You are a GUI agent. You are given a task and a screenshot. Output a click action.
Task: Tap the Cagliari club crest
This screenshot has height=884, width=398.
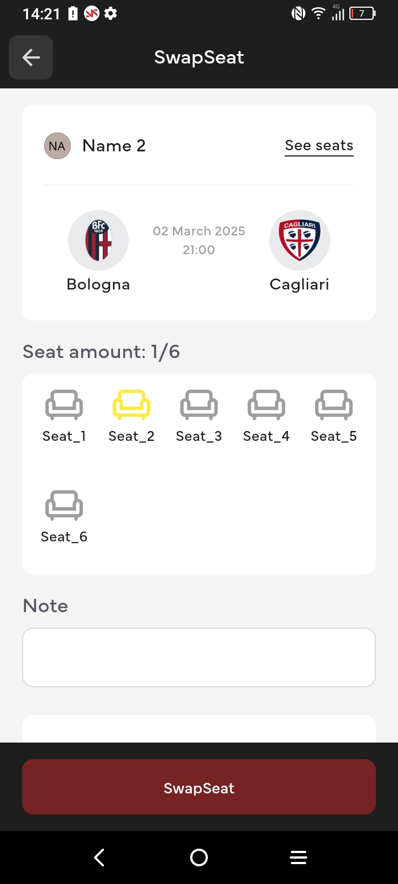[x=300, y=240]
